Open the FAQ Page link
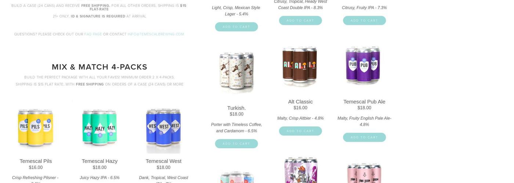The height and width of the screenshot is (183, 514). 93,34
